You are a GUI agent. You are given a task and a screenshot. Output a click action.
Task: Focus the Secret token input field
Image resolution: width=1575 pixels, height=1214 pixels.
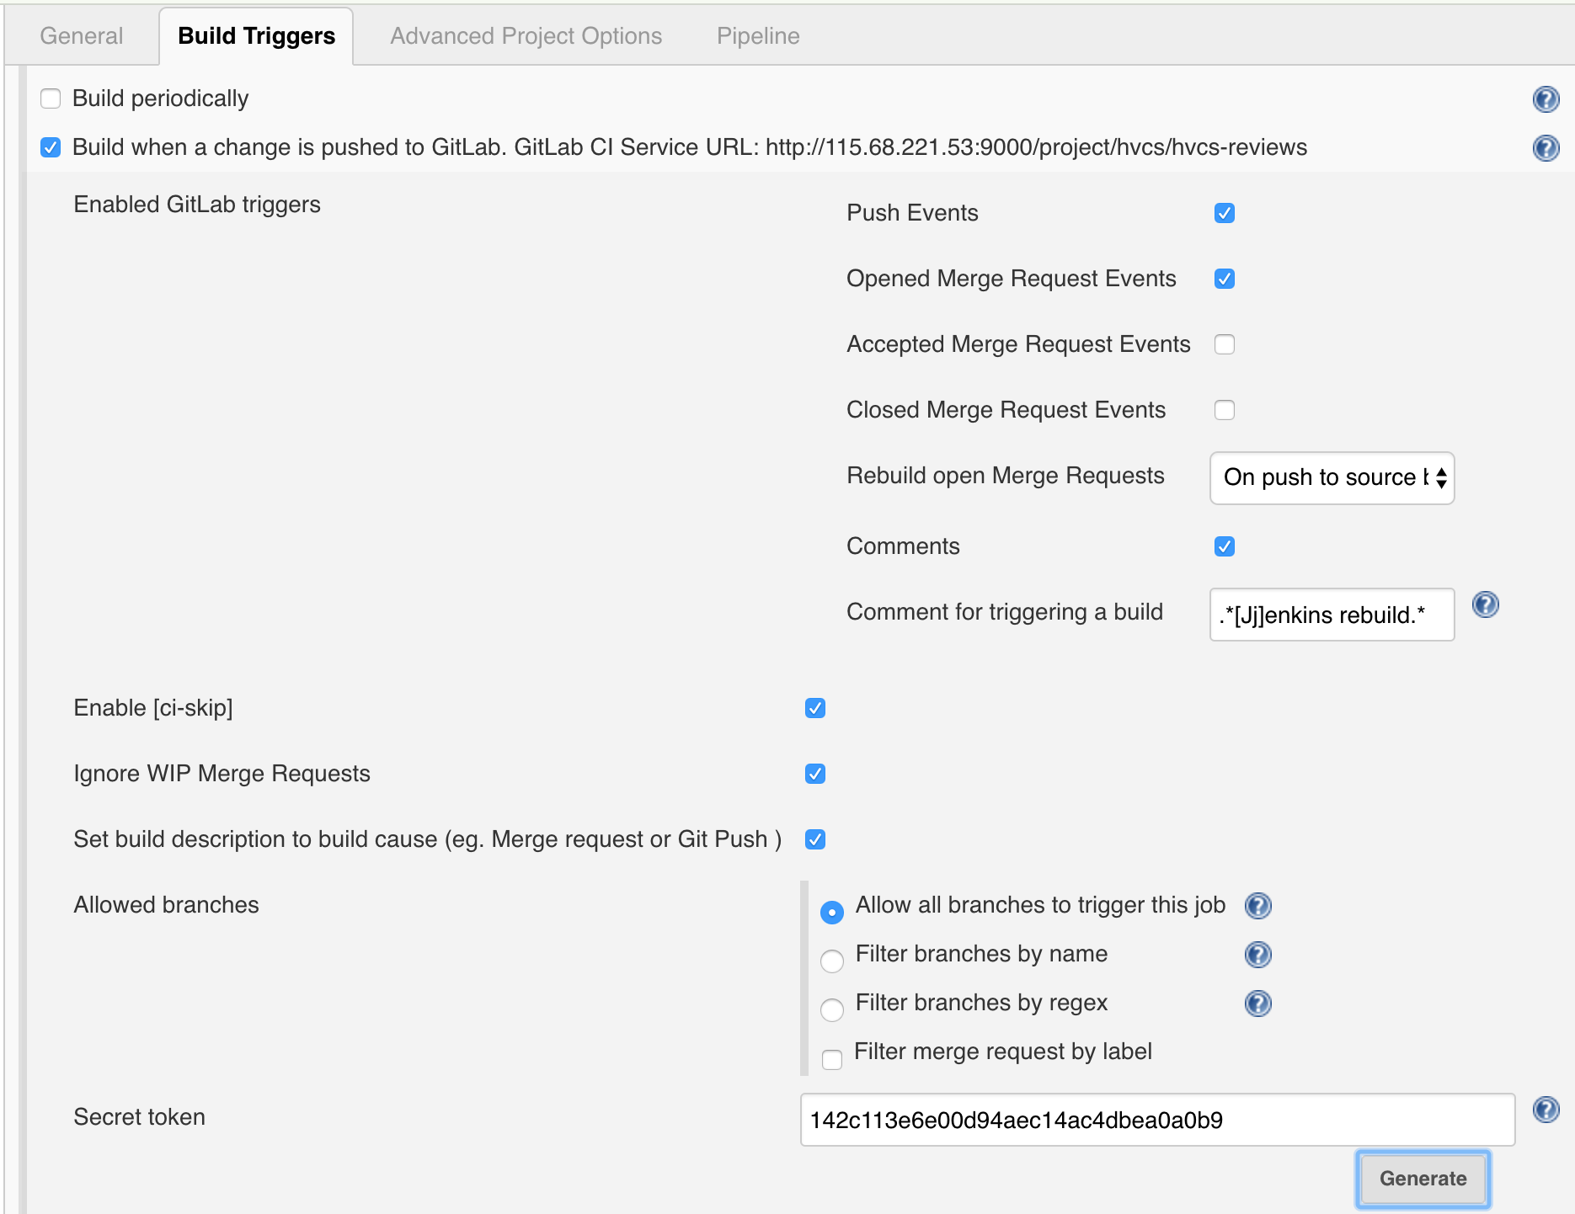click(1157, 1120)
